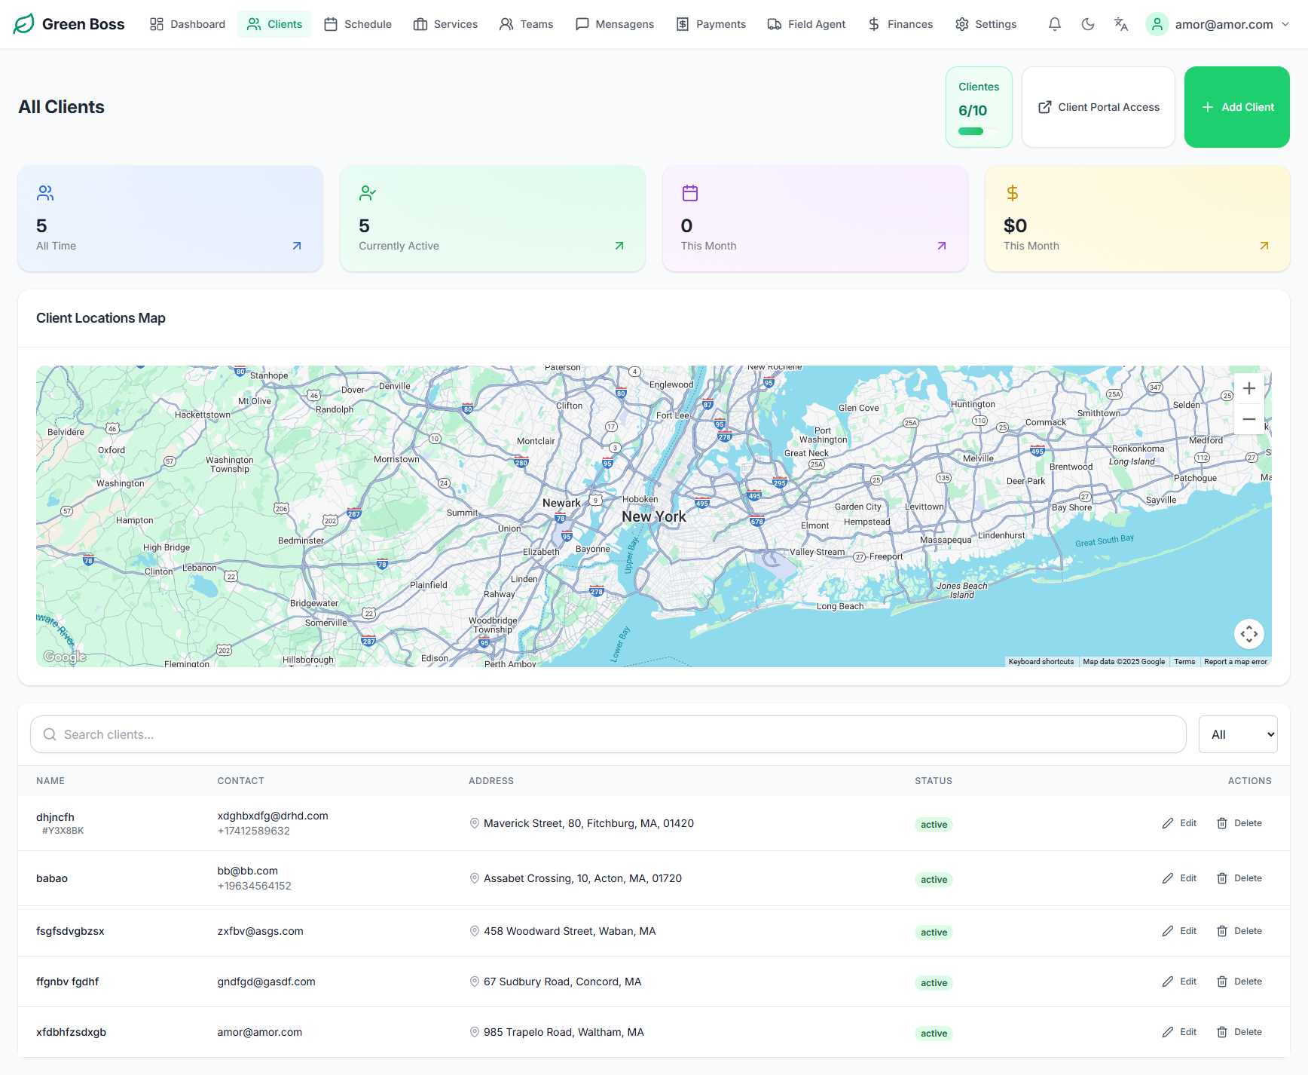
Task: Click the Clientes 6/10 progress bar
Action: point(978,131)
